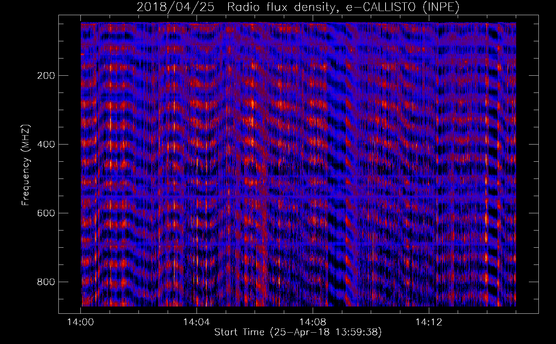Viewport: 556px width, 344px height.
Task: Click the 14:08 time tick label
Action: coord(313,322)
